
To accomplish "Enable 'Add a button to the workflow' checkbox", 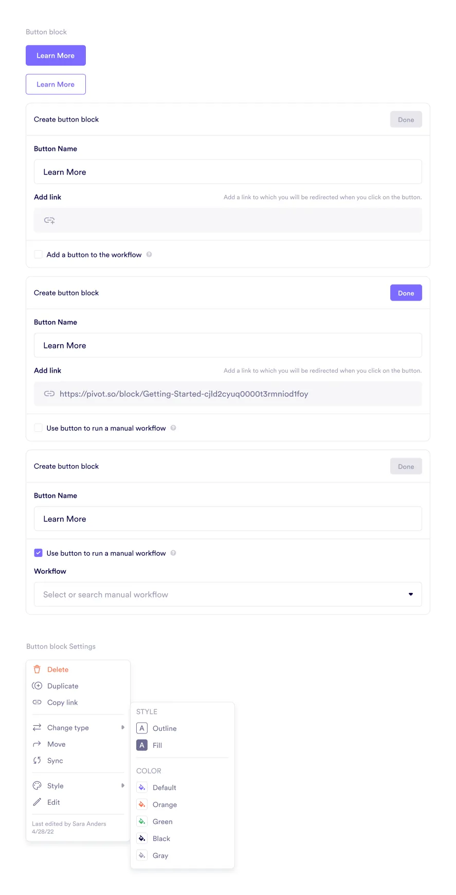I will pos(39,254).
